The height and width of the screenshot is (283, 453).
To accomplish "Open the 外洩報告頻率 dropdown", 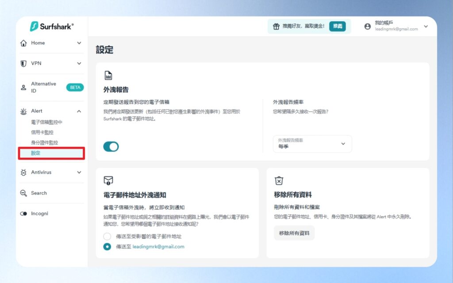I will click(x=312, y=144).
